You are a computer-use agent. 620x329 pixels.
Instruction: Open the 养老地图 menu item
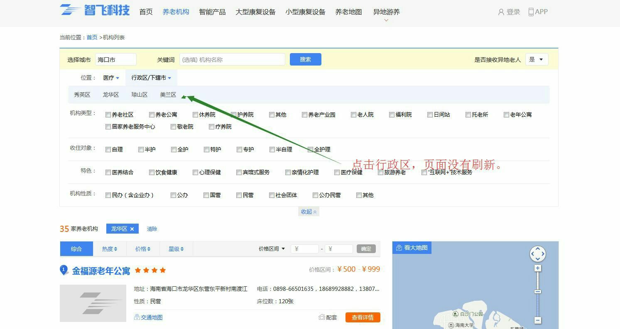pyautogui.click(x=348, y=12)
